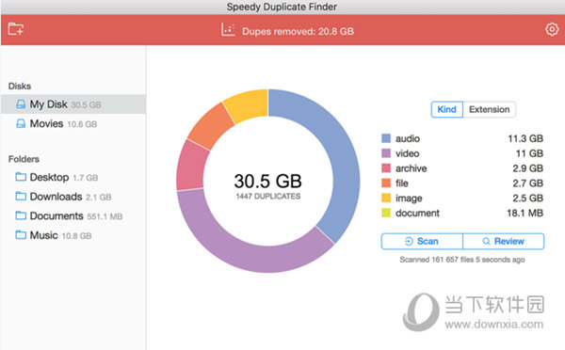Click the 11 GB video size value

pos(529,153)
